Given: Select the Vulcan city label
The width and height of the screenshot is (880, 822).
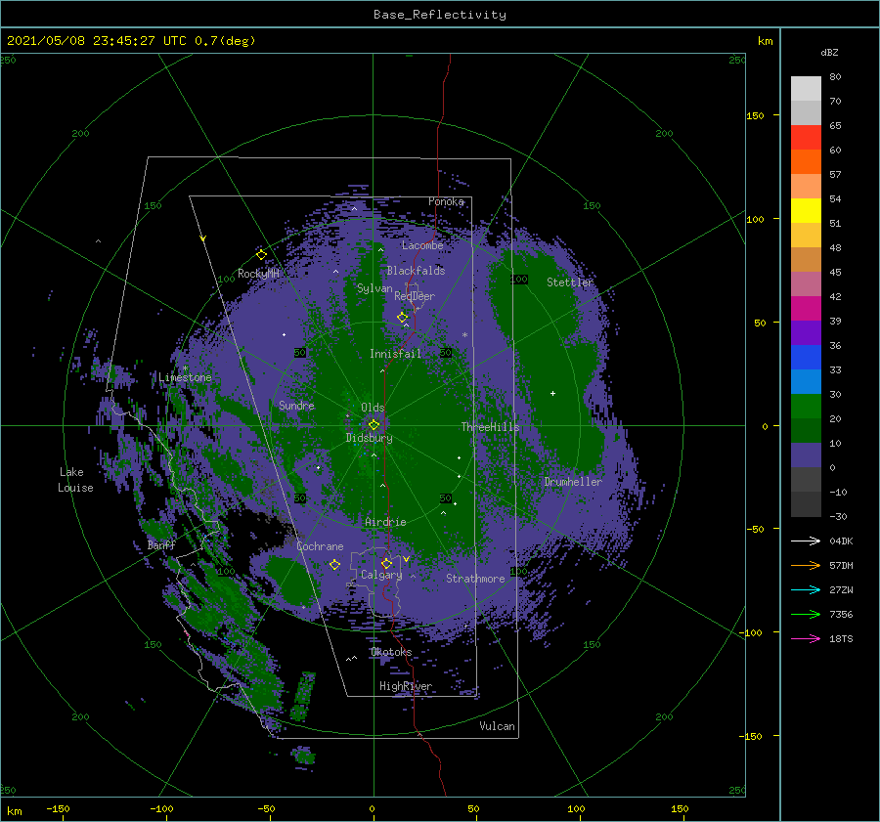Looking at the screenshot, I should 498,726.
